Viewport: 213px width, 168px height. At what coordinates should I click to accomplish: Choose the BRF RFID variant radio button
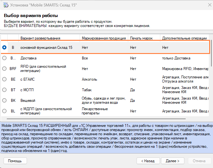[4, 68]
